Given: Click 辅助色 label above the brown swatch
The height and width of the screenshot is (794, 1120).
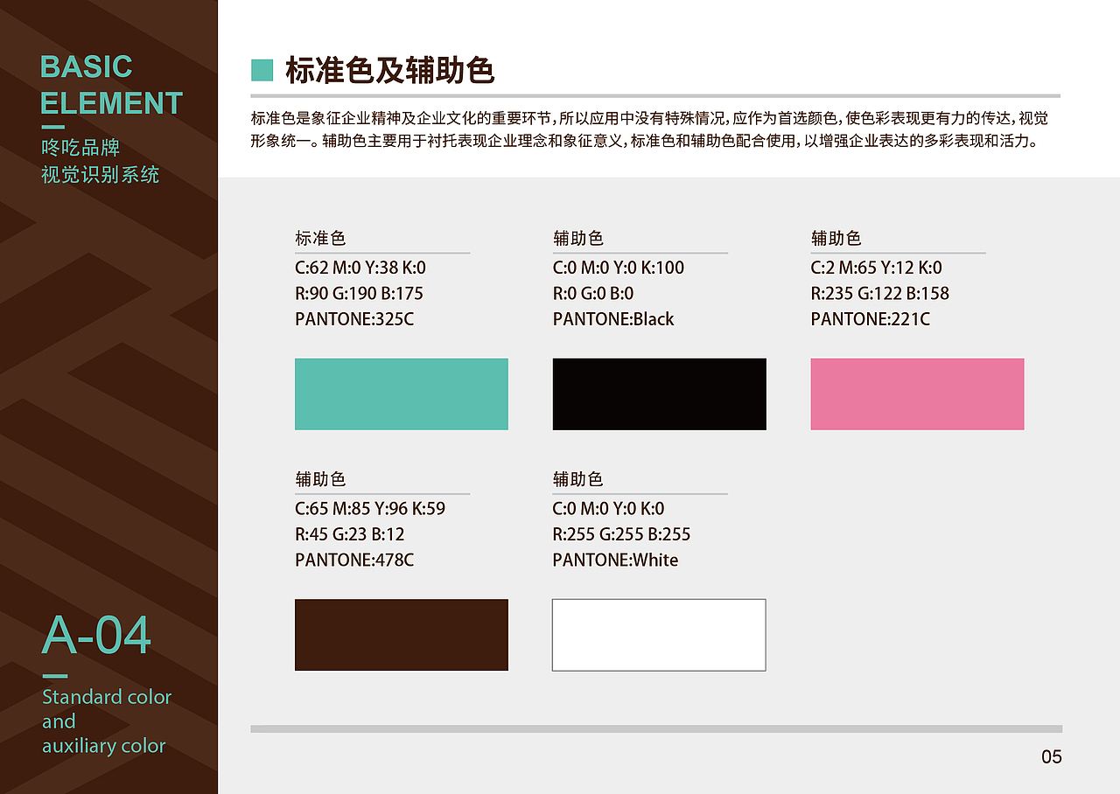Looking at the screenshot, I should point(320,479).
